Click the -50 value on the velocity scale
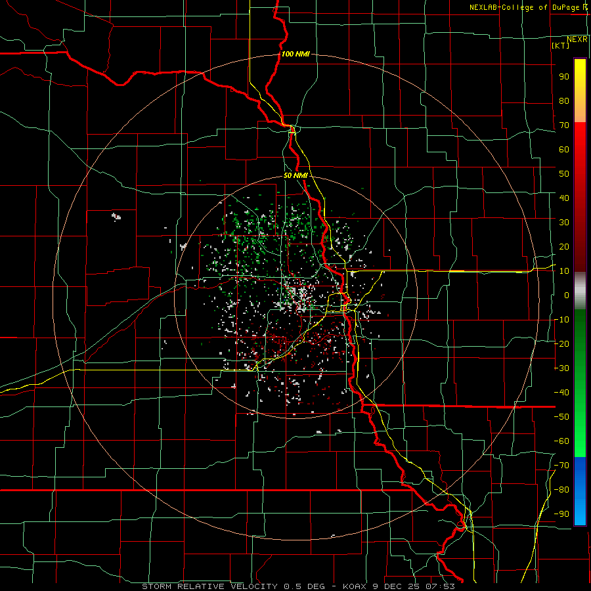The height and width of the screenshot is (591, 591). pyautogui.click(x=561, y=417)
